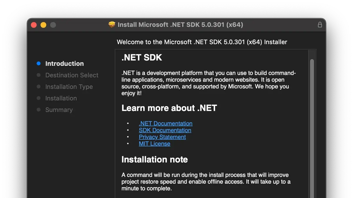This screenshot has width=353, height=198.
Task: Open the .NET Documentation link
Action: point(166,123)
